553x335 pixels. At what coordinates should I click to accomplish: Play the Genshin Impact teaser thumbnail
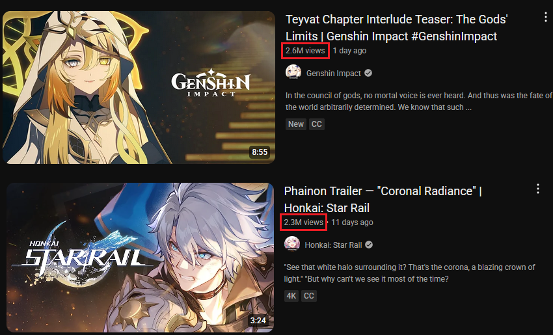tap(139, 87)
